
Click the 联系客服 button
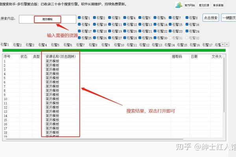218,5
